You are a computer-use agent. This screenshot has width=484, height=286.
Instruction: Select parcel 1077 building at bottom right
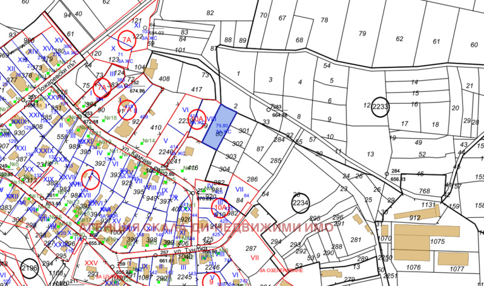pyautogui.click(x=452, y=258)
